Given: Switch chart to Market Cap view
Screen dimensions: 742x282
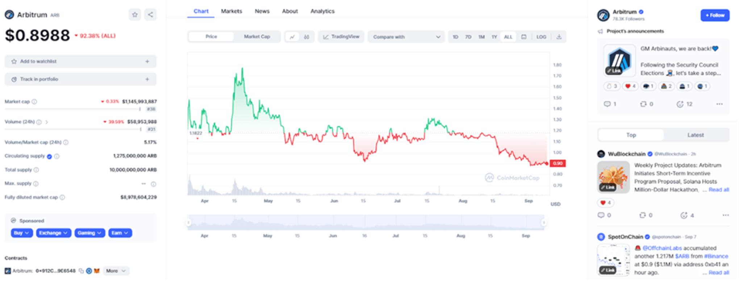Looking at the screenshot, I should click(257, 37).
